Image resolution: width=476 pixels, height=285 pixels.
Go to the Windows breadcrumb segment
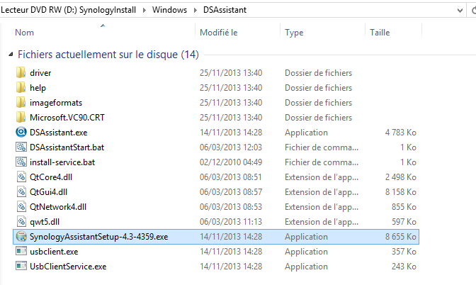tap(169, 10)
